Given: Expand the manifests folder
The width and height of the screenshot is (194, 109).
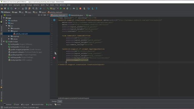Looking at the screenshot, I should [x=6, y=21].
